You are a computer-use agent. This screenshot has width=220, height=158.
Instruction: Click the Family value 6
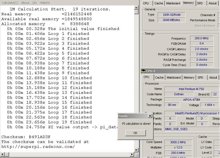click(x=170, y=118)
